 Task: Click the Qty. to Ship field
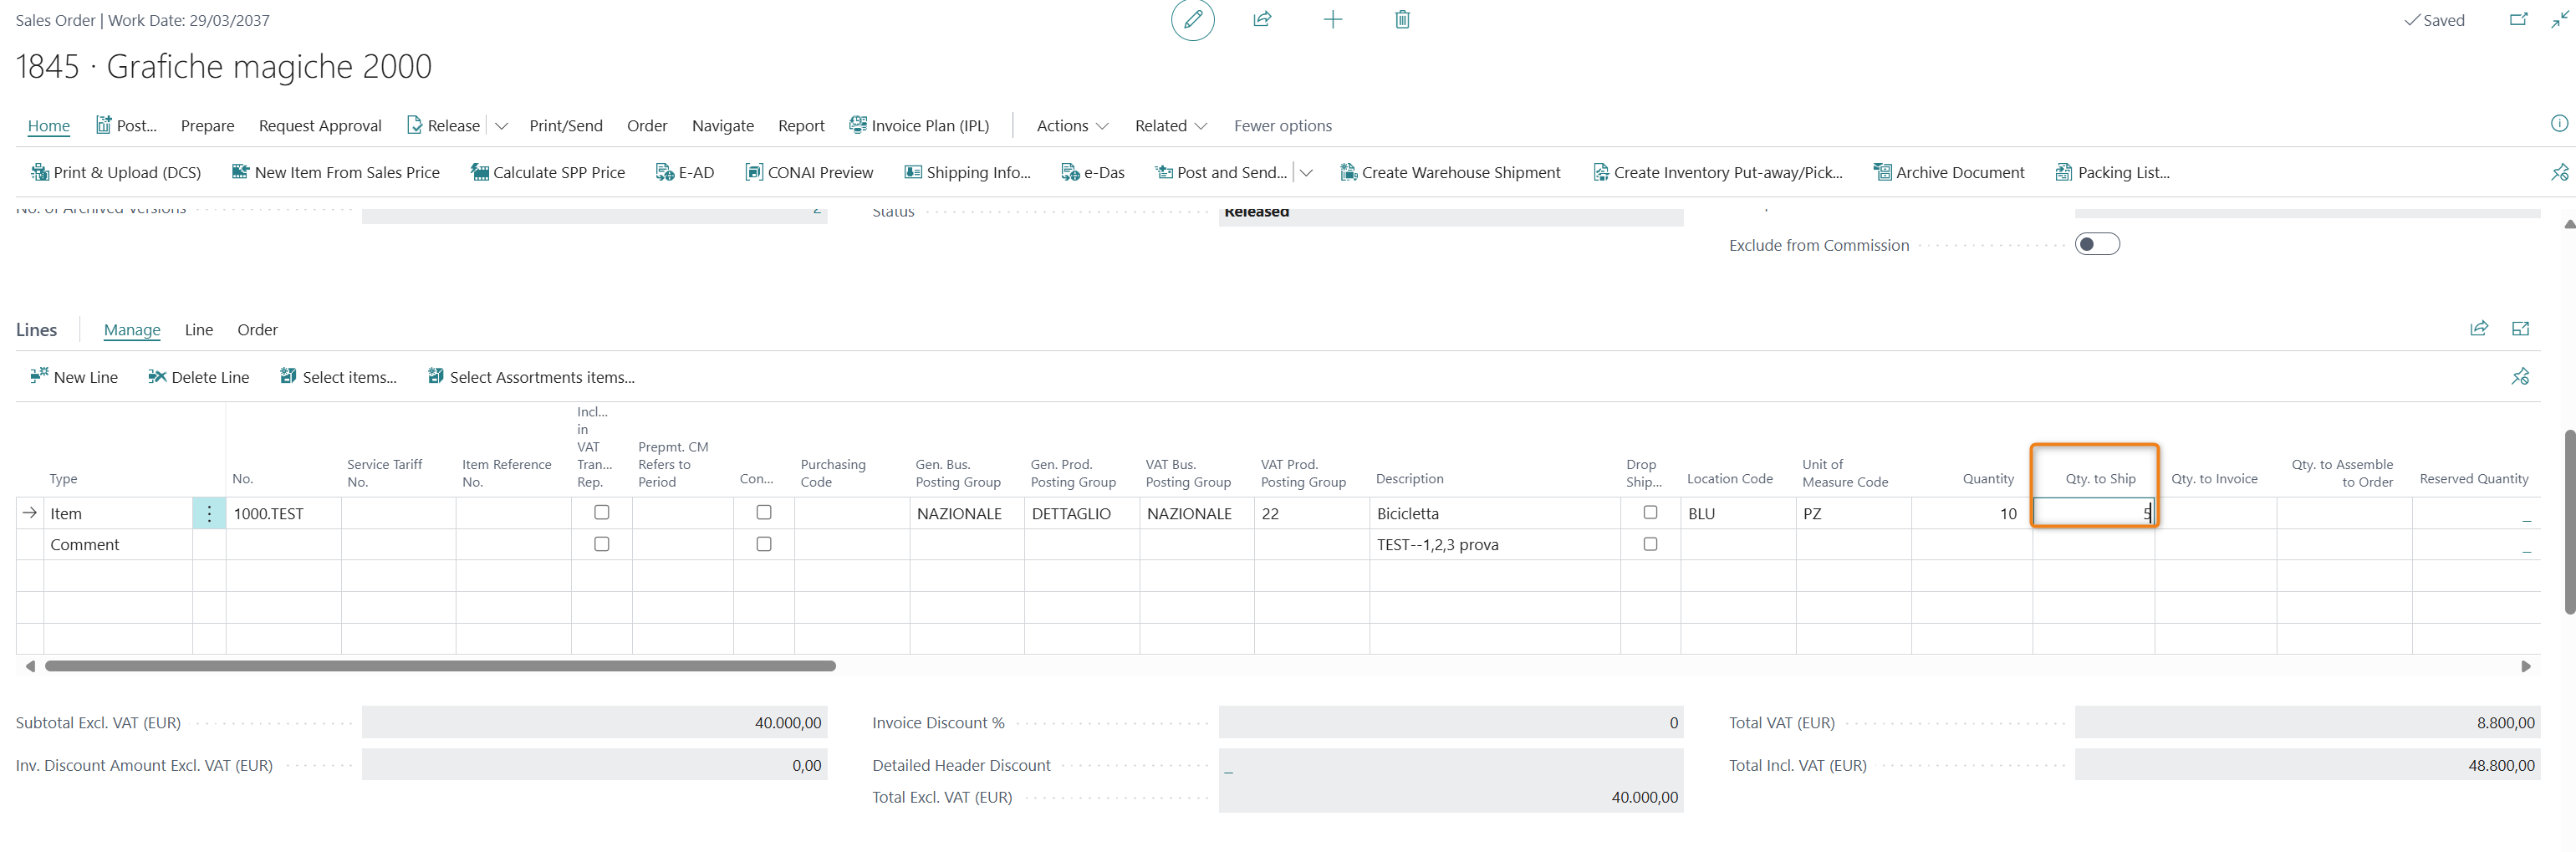(x=2094, y=513)
